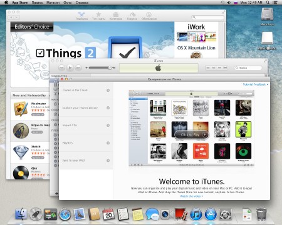Select Top Charts star tab in App Store
This screenshot has height=225, width=282.
(98, 16)
